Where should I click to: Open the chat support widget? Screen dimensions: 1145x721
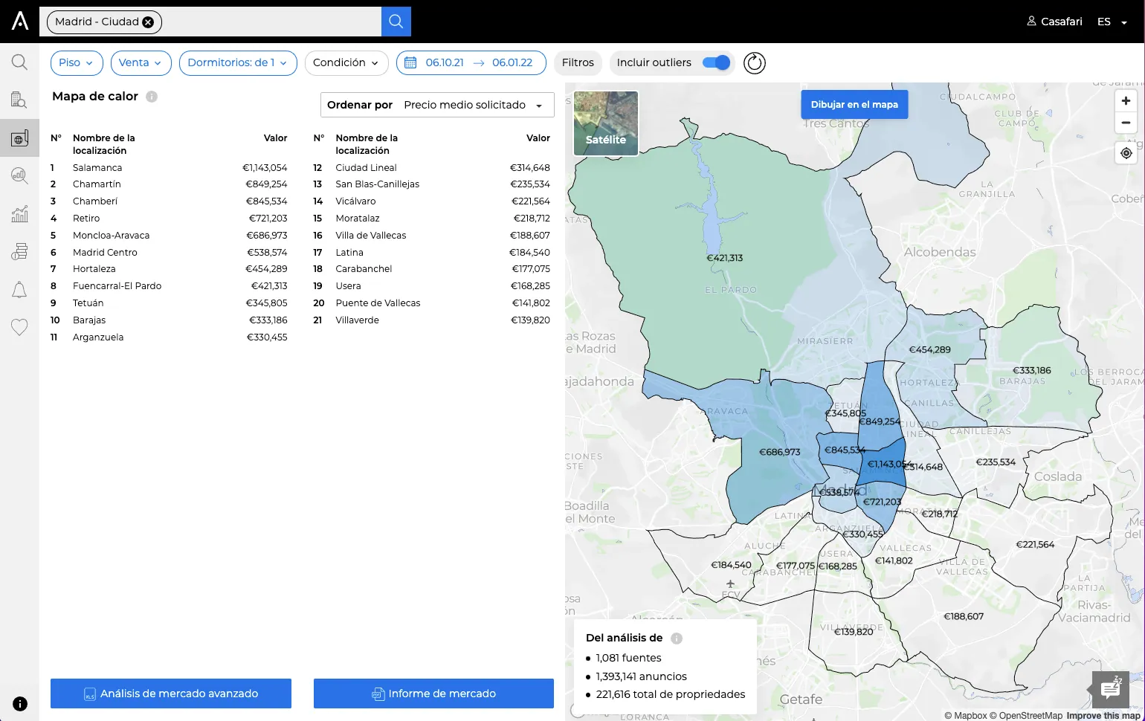(x=1111, y=689)
